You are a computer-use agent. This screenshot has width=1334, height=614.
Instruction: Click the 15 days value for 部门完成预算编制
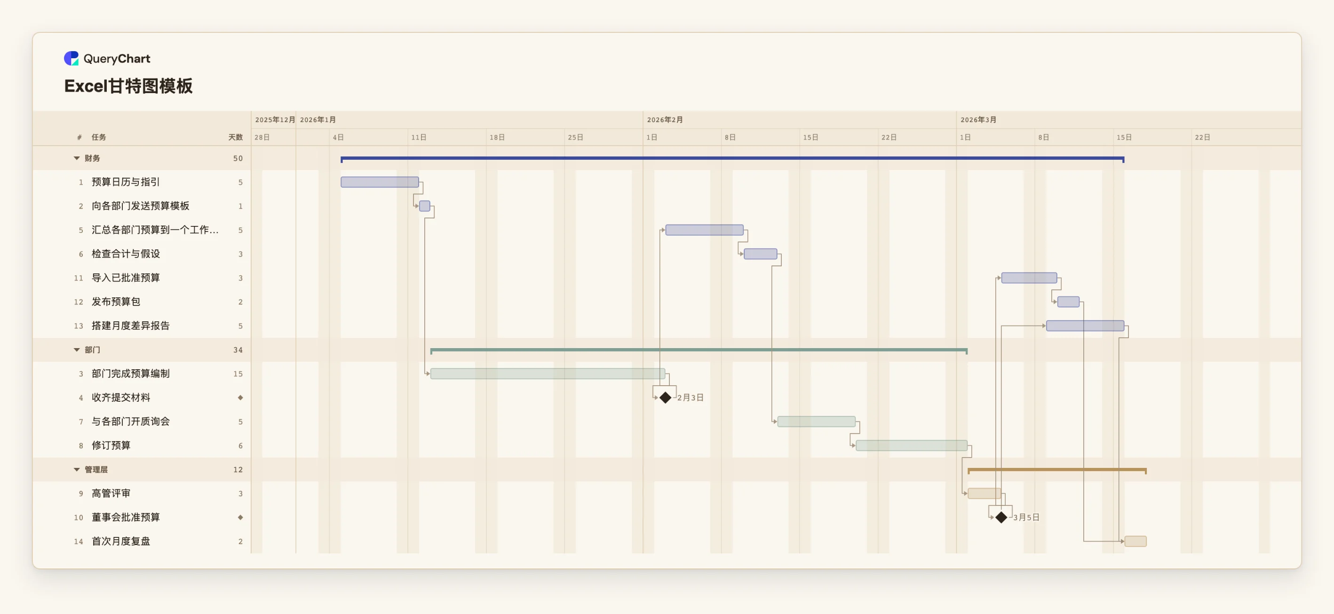[238, 373]
